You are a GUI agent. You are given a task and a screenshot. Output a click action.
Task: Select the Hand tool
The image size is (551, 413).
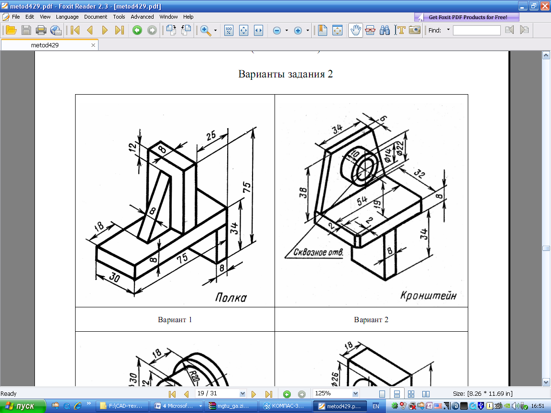tap(356, 30)
